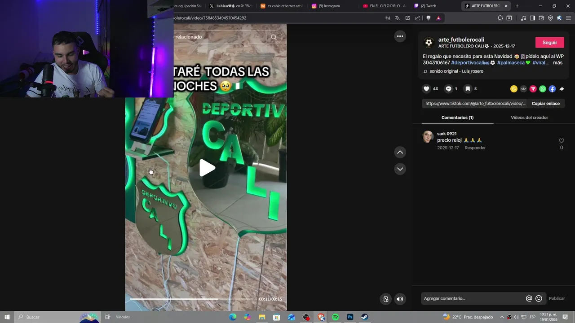Screen dimensions: 575x323
Task: Open new browser tab plus button
Action: click(517, 6)
